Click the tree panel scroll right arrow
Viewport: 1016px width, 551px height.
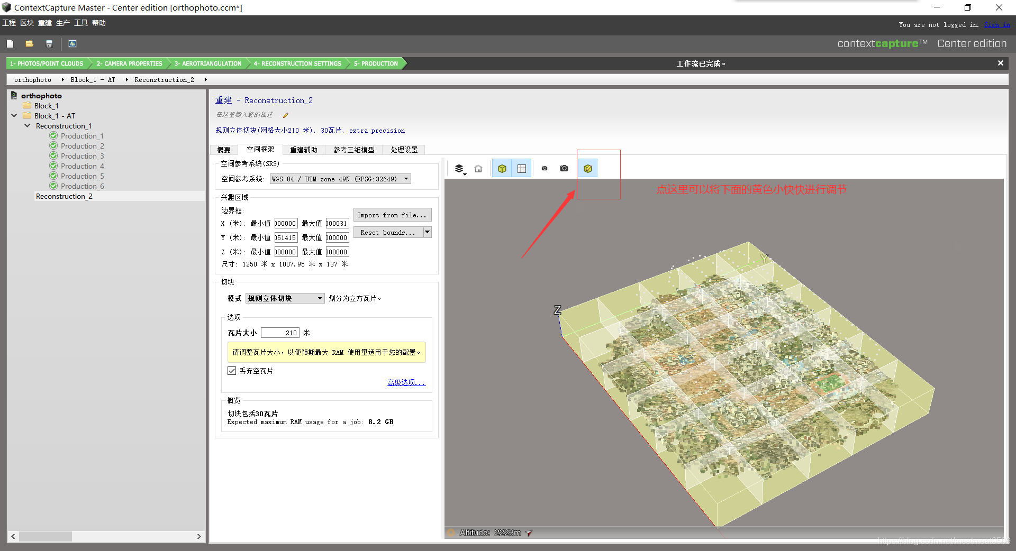click(x=199, y=536)
